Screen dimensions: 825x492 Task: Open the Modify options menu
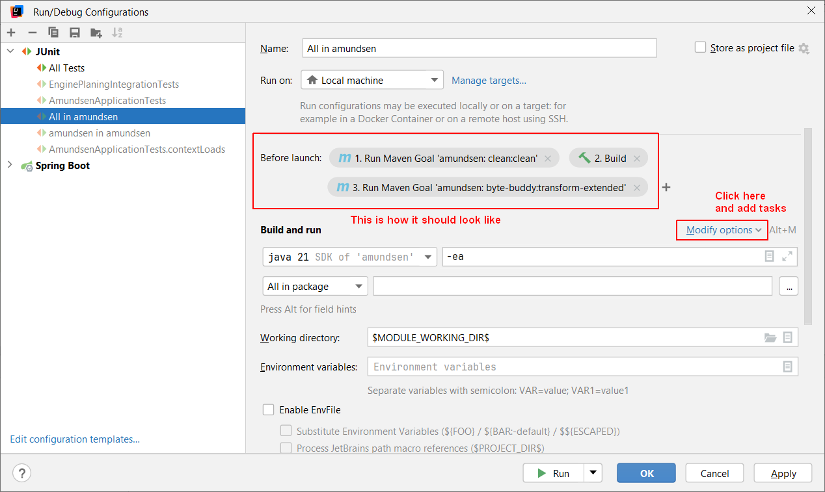tap(724, 230)
